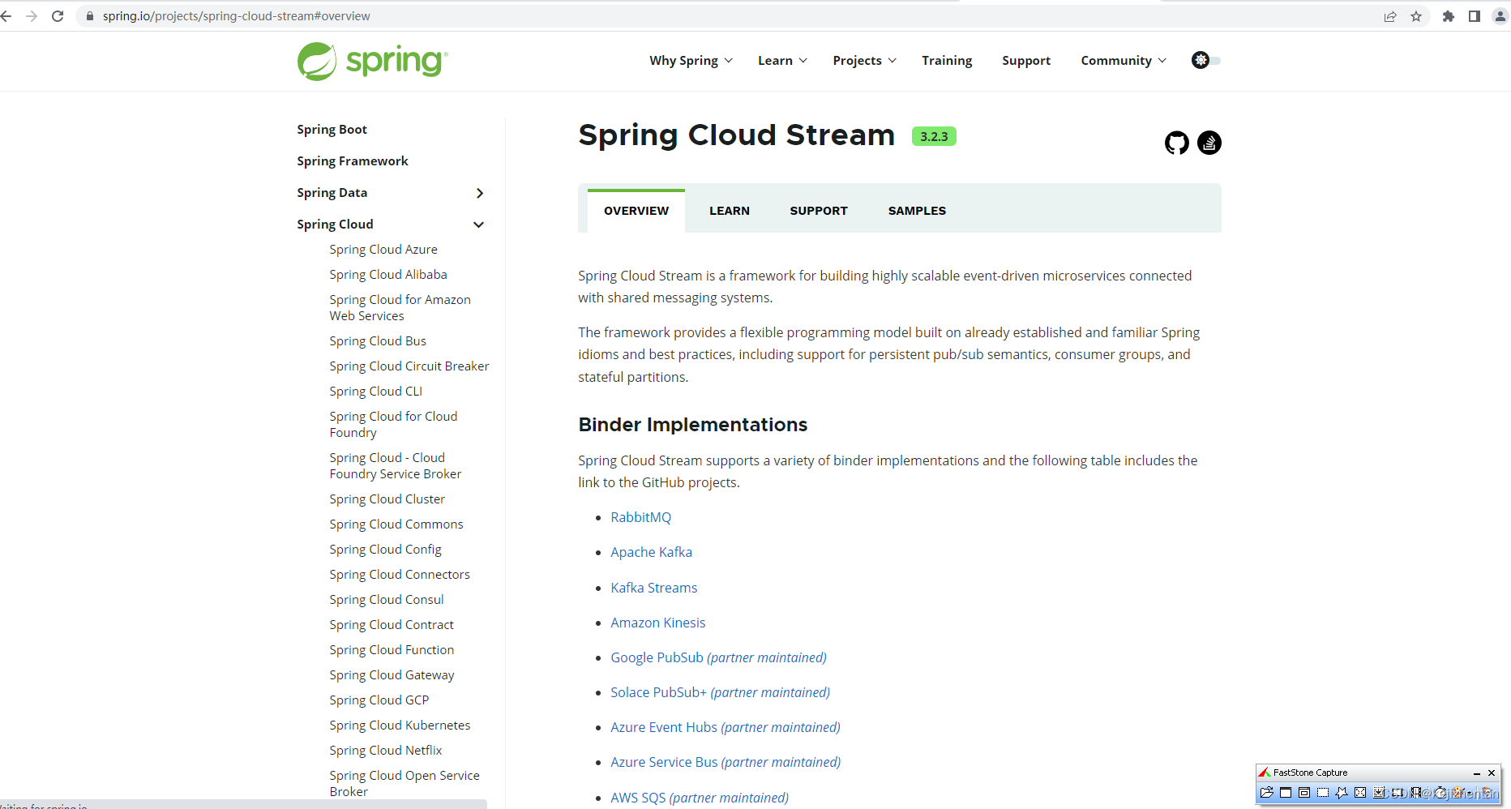Capture full screen in FastStone
This screenshot has height=809, width=1511.
pos(1360,793)
